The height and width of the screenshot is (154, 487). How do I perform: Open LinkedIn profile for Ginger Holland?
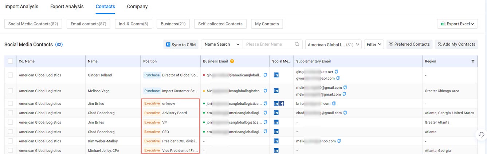point(276,75)
